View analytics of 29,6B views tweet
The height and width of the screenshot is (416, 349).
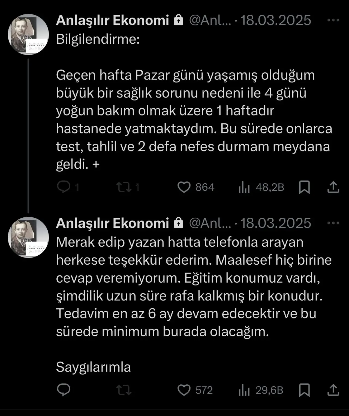click(244, 390)
